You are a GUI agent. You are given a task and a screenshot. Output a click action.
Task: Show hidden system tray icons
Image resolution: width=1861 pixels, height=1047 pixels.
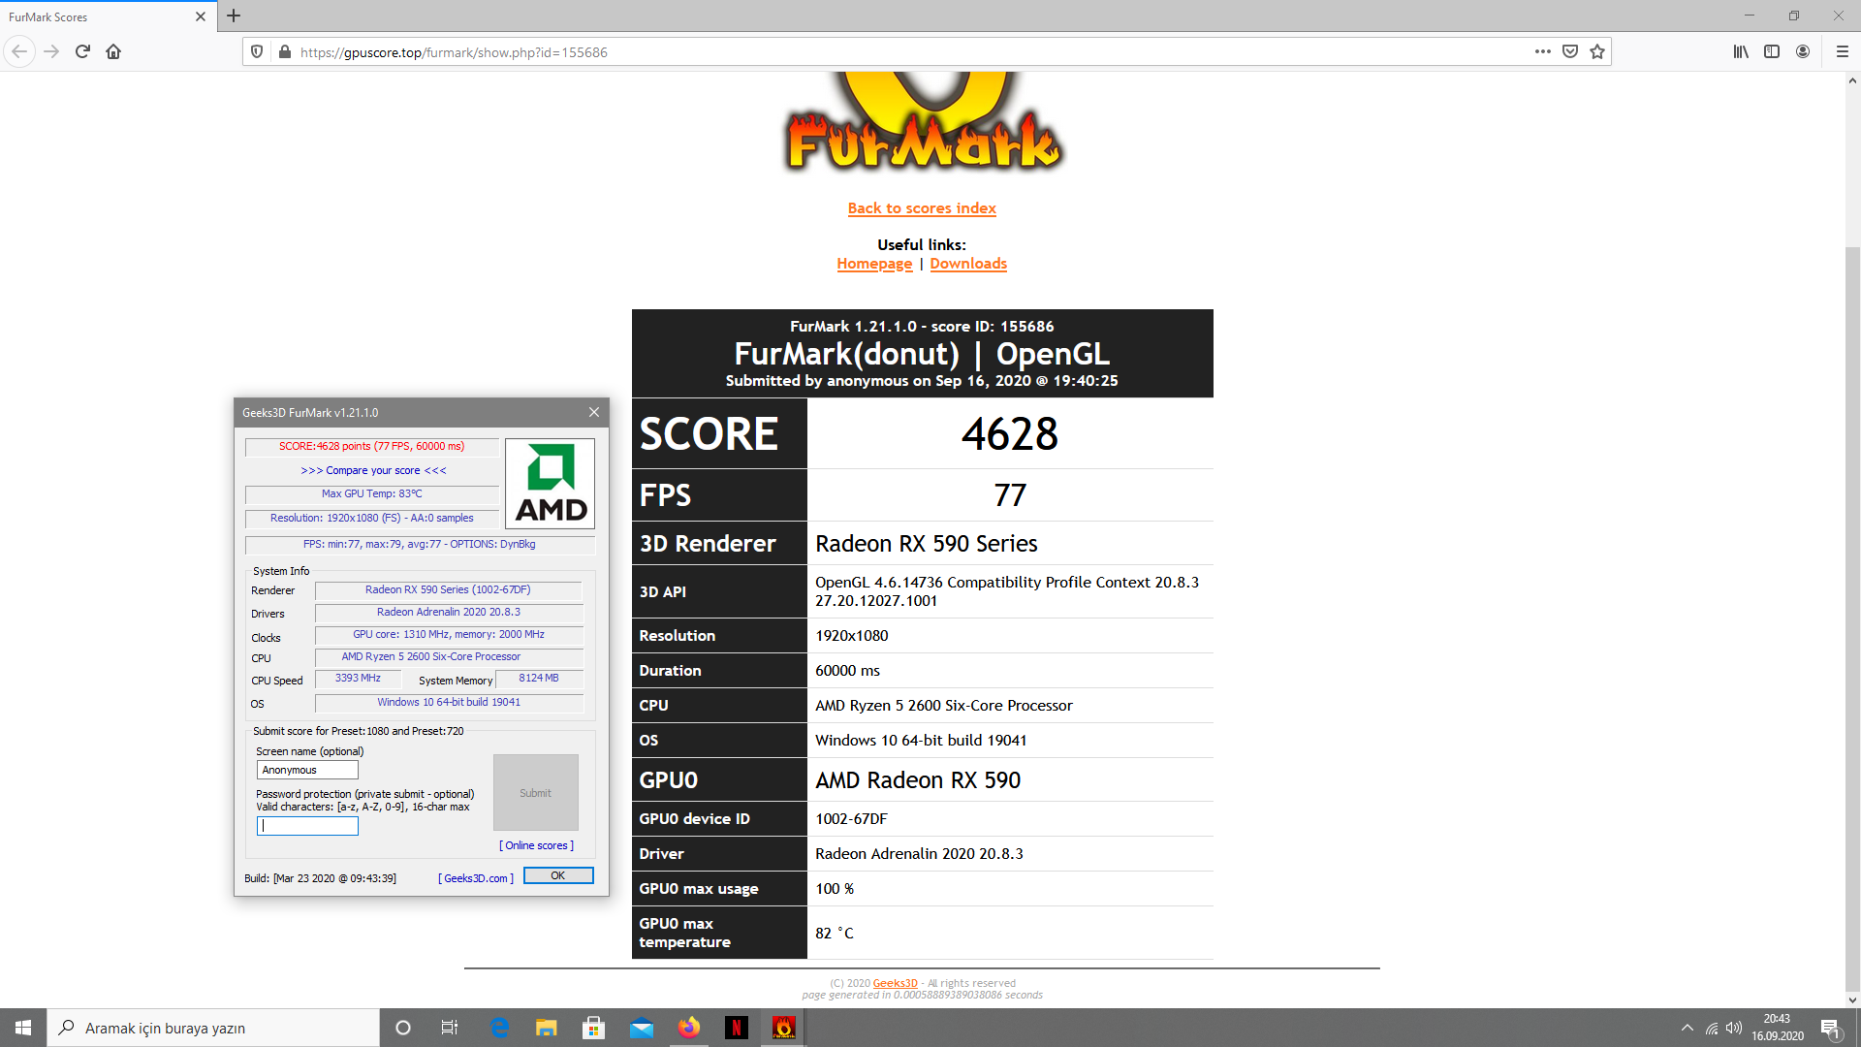1688,1028
